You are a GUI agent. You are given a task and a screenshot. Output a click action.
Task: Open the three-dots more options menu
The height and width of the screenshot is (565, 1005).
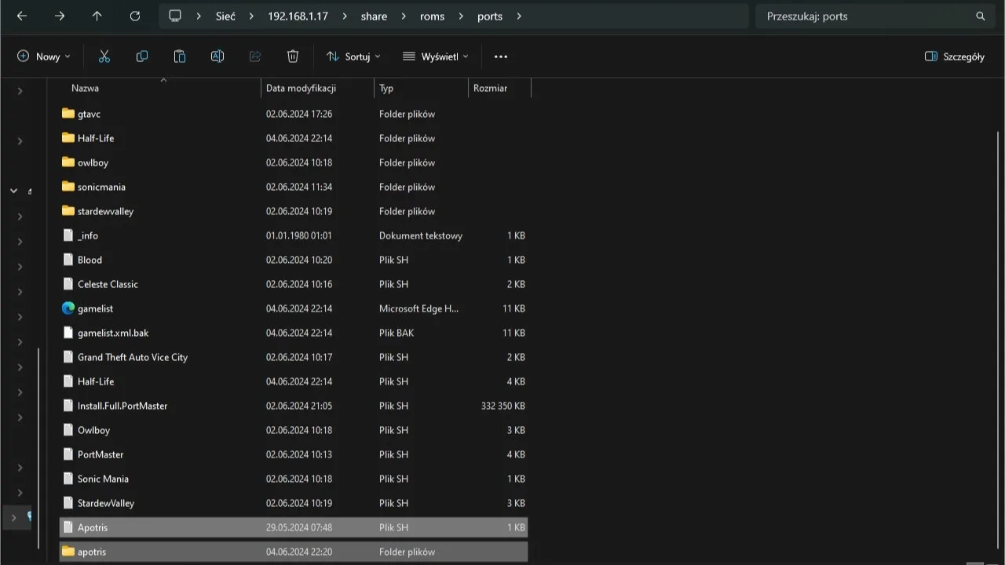coord(501,56)
